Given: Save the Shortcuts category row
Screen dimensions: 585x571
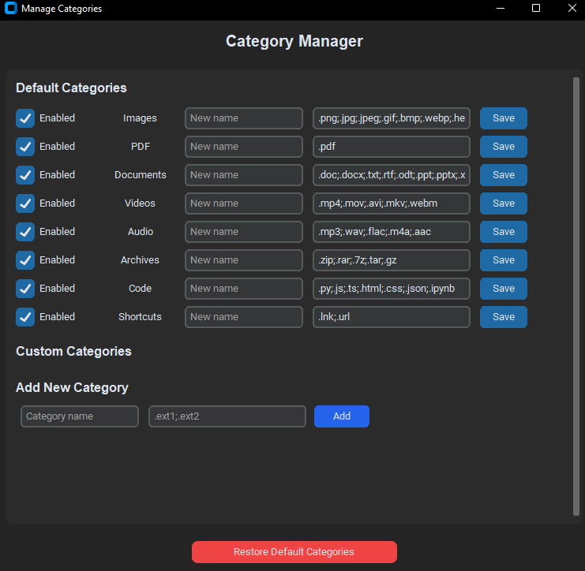Looking at the screenshot, I should [504, 316].
